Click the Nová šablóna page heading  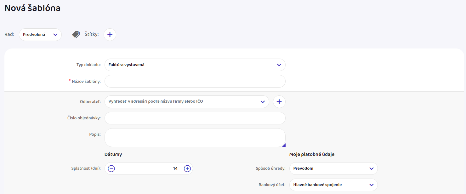click(x=32, y=8)
